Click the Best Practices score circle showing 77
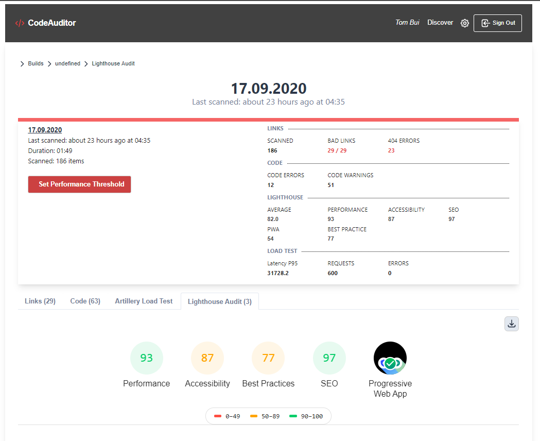This screenshot has width=540, height=441. tap(268, 358)
